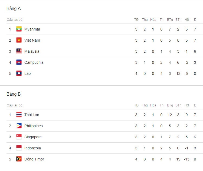
Task: Click the Lào flag icon
Action: point(19,73)
